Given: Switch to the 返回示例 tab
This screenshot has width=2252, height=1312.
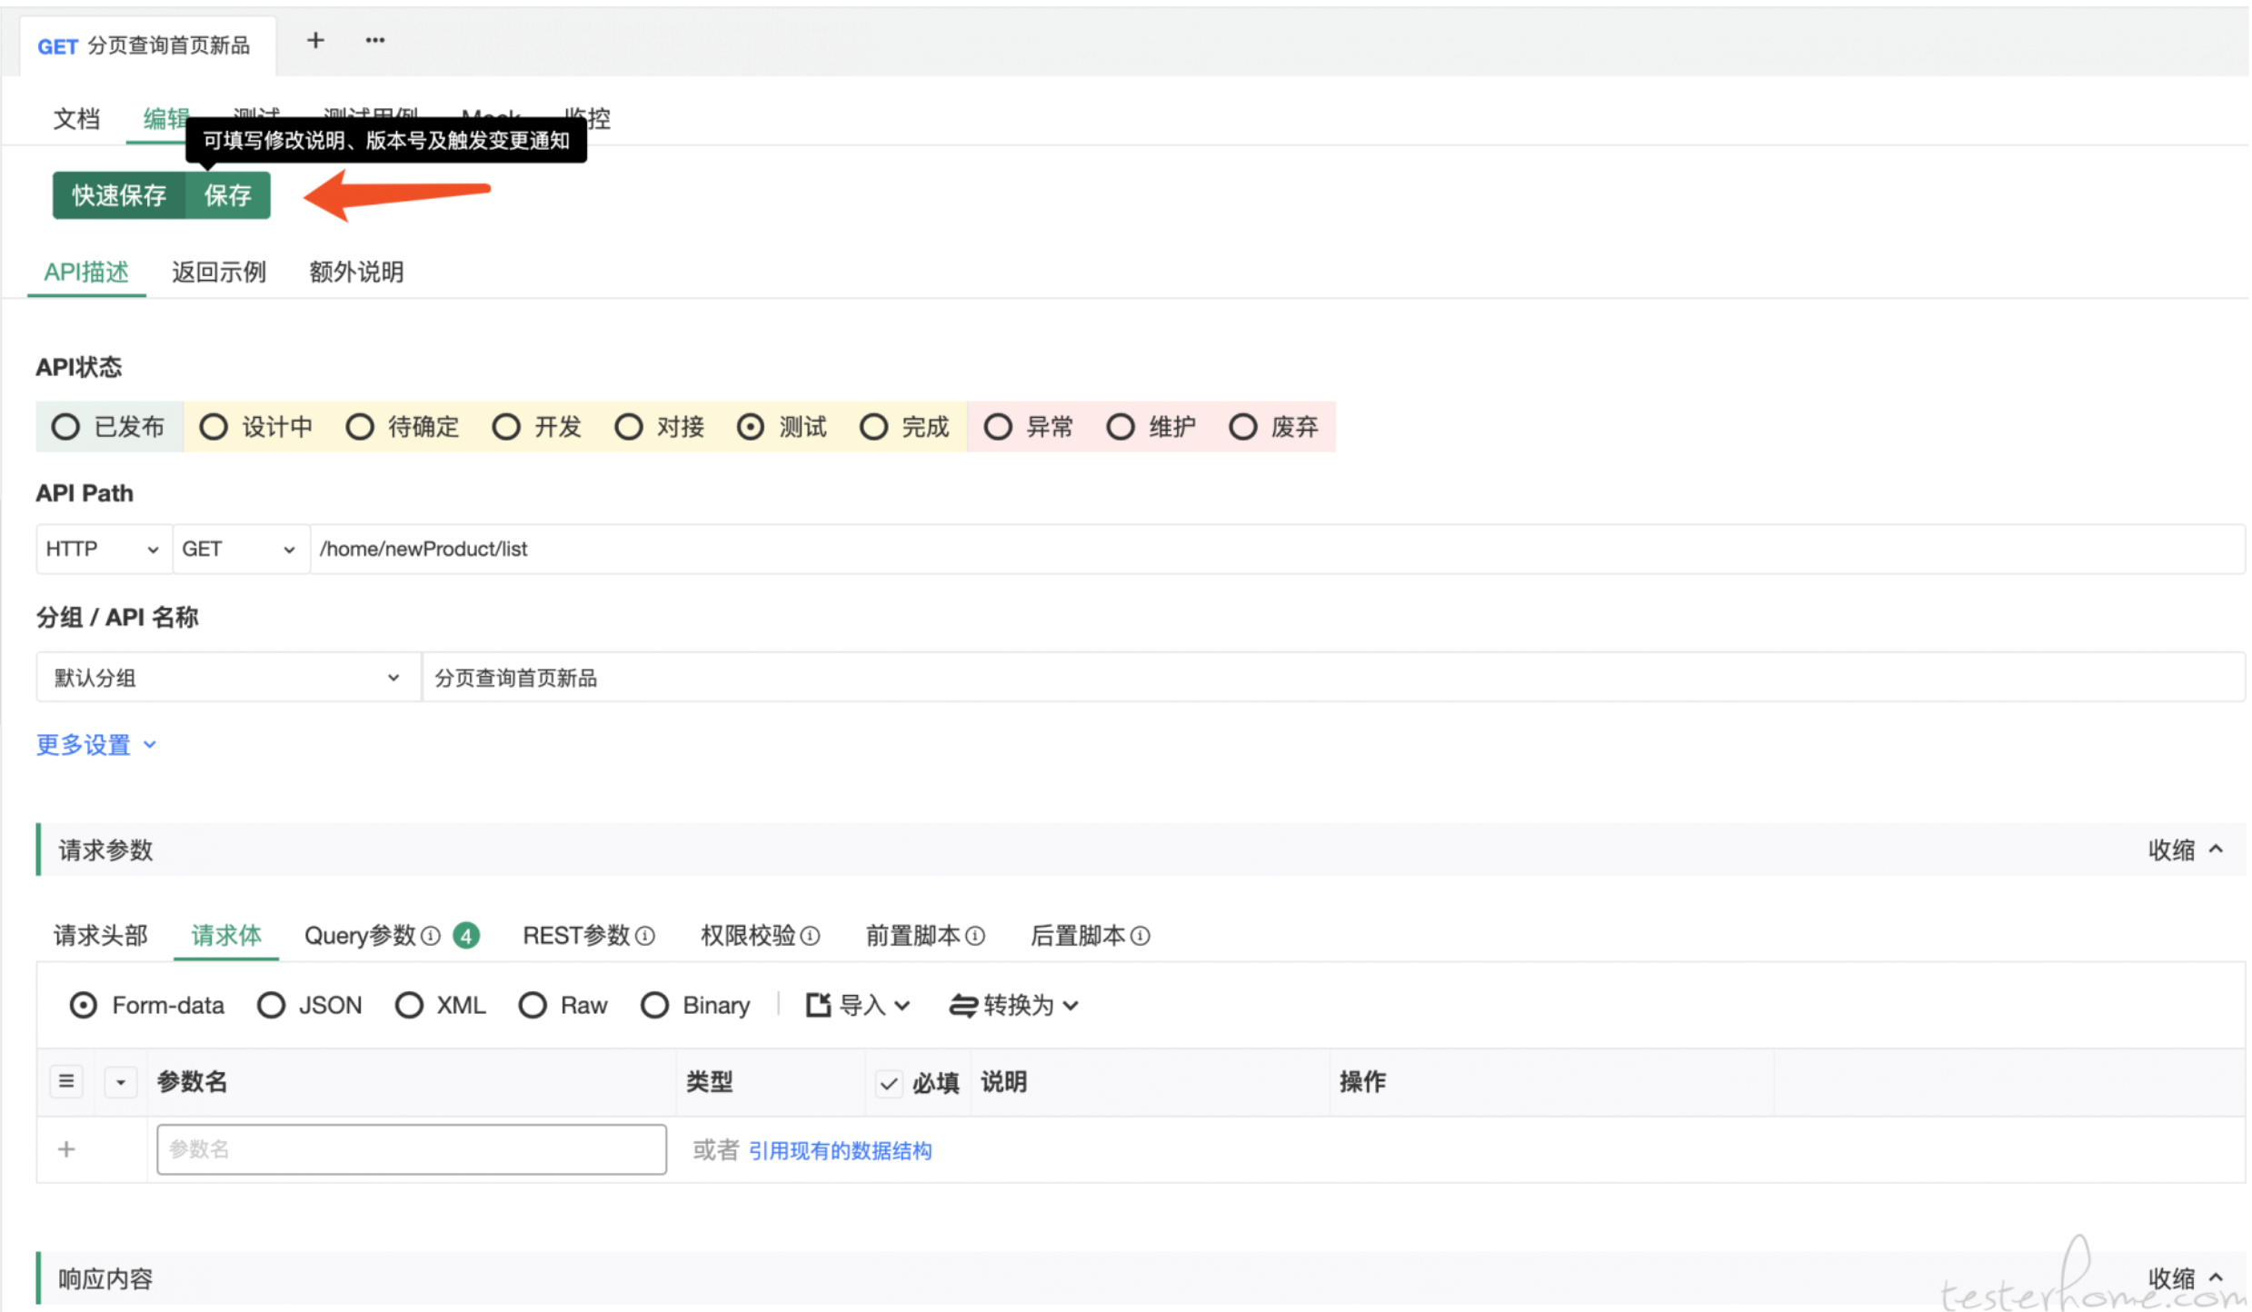Looking at the screenshot, I should 218,272.
